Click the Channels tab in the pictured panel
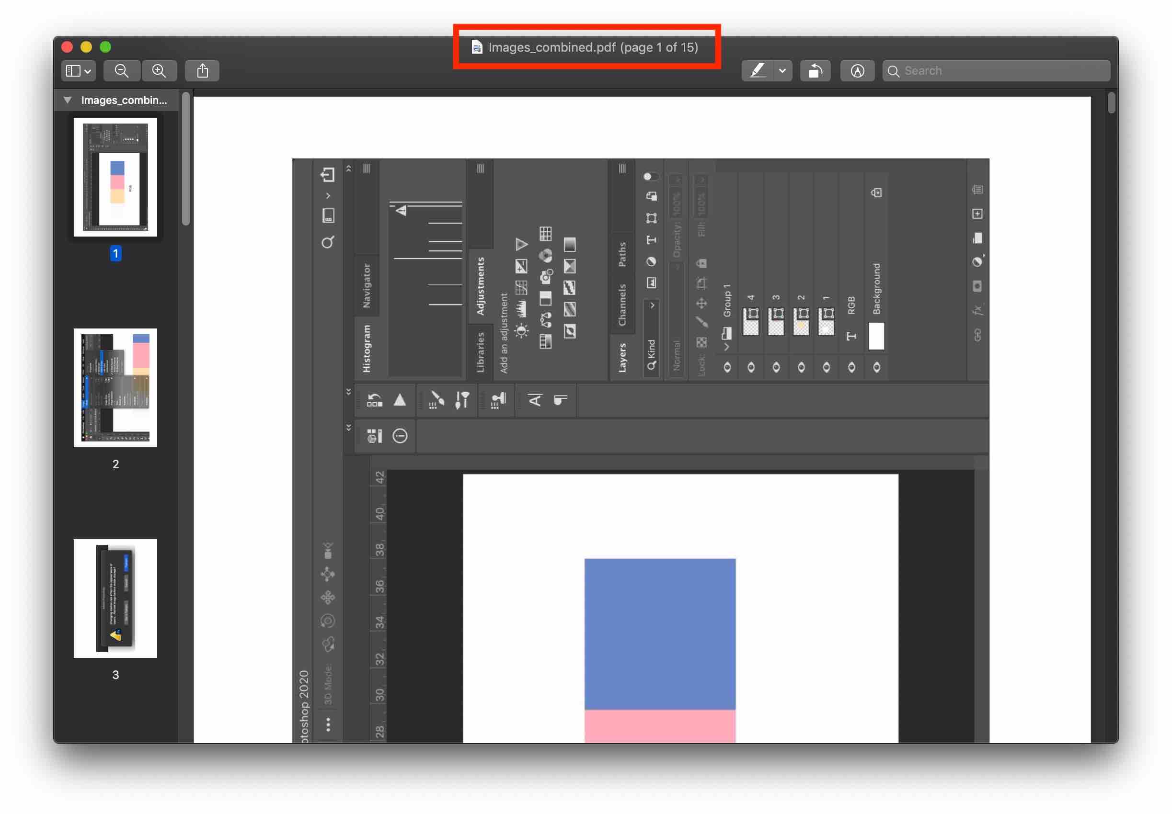1172x814 pixels. 622,305
